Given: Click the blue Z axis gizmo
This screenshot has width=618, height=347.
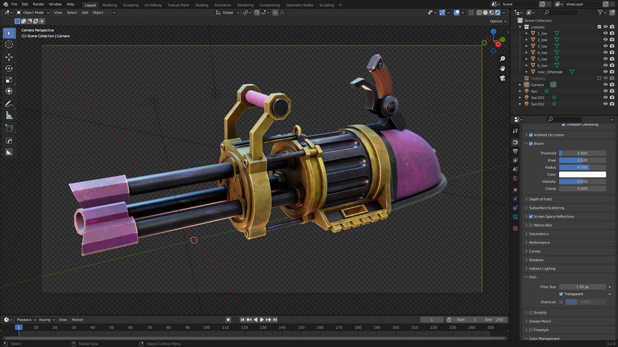Looking at the screenshot, I should [x=493, y=31].
